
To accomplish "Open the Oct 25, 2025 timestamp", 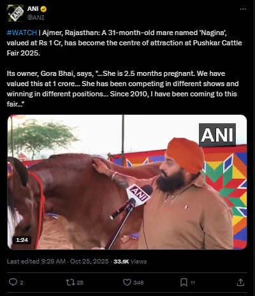I will [x=89, y=262].
